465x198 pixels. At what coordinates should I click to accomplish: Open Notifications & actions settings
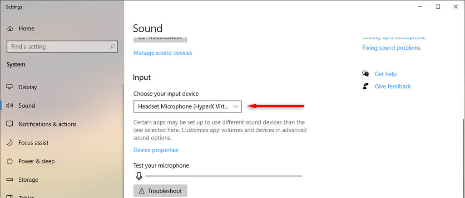[47, 124]
